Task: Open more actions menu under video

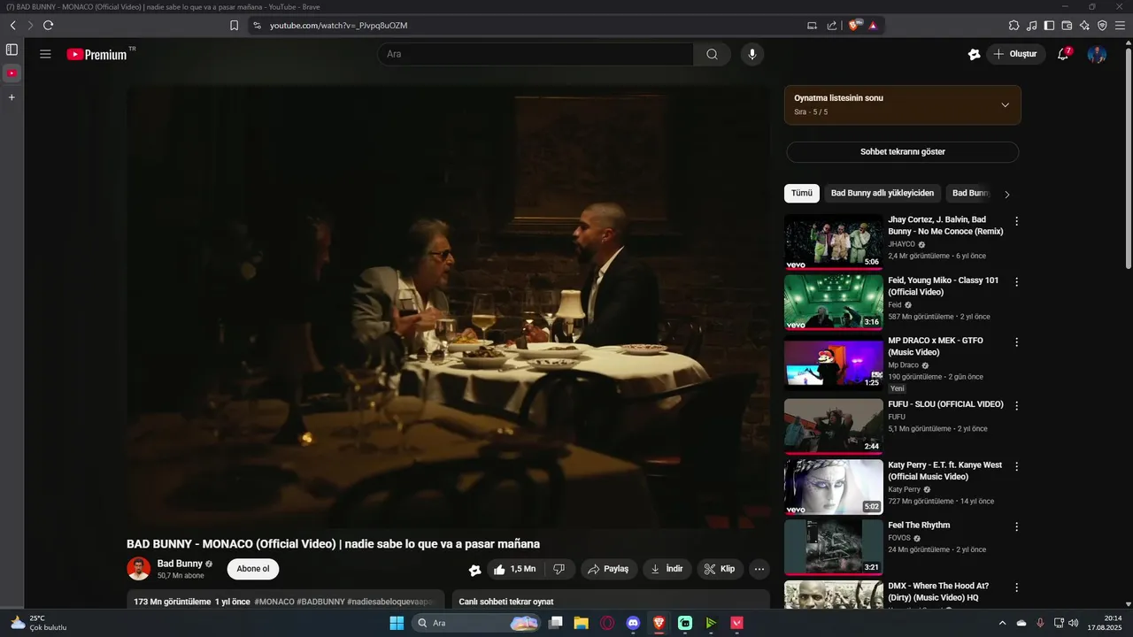Action: pos(759,570)
